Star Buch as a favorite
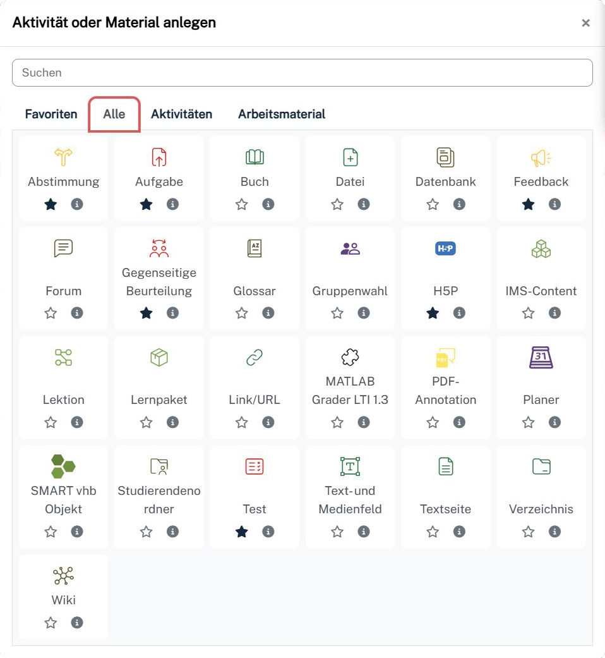The width and height of the screenshot is (605, 658). point(241,204)
